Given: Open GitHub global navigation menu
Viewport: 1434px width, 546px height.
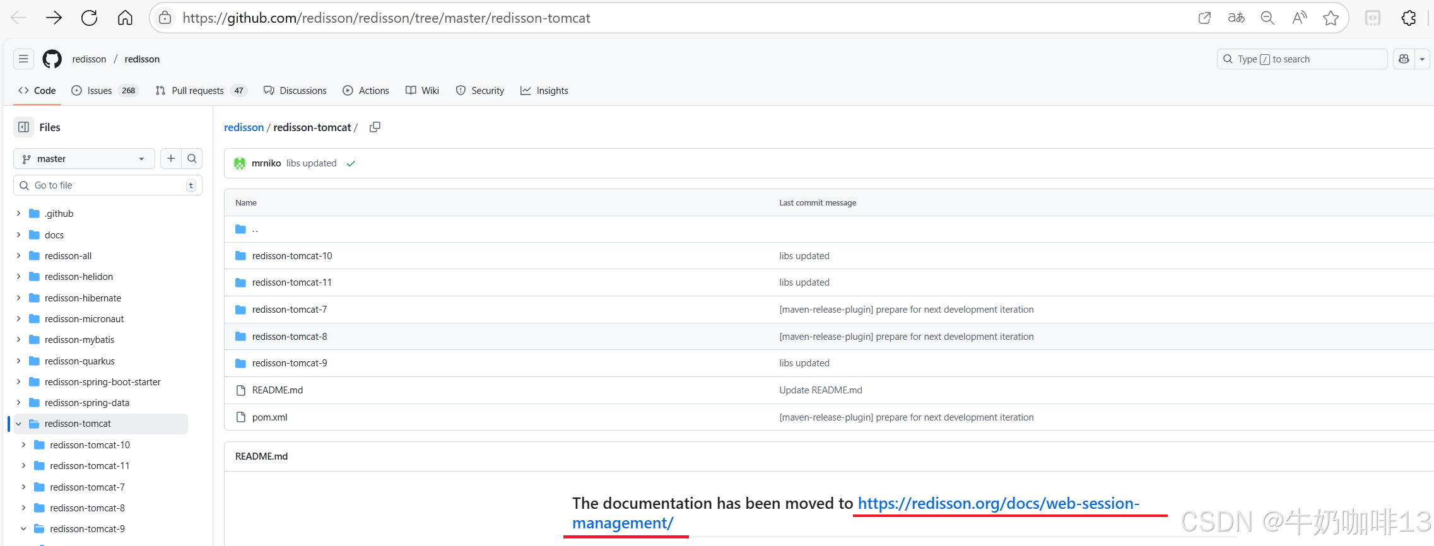Looking at the screenshot, I should coord(23,59).
